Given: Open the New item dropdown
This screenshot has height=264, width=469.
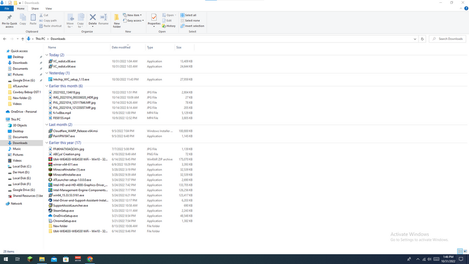Looking at the screenshot, I should [132, 15].
